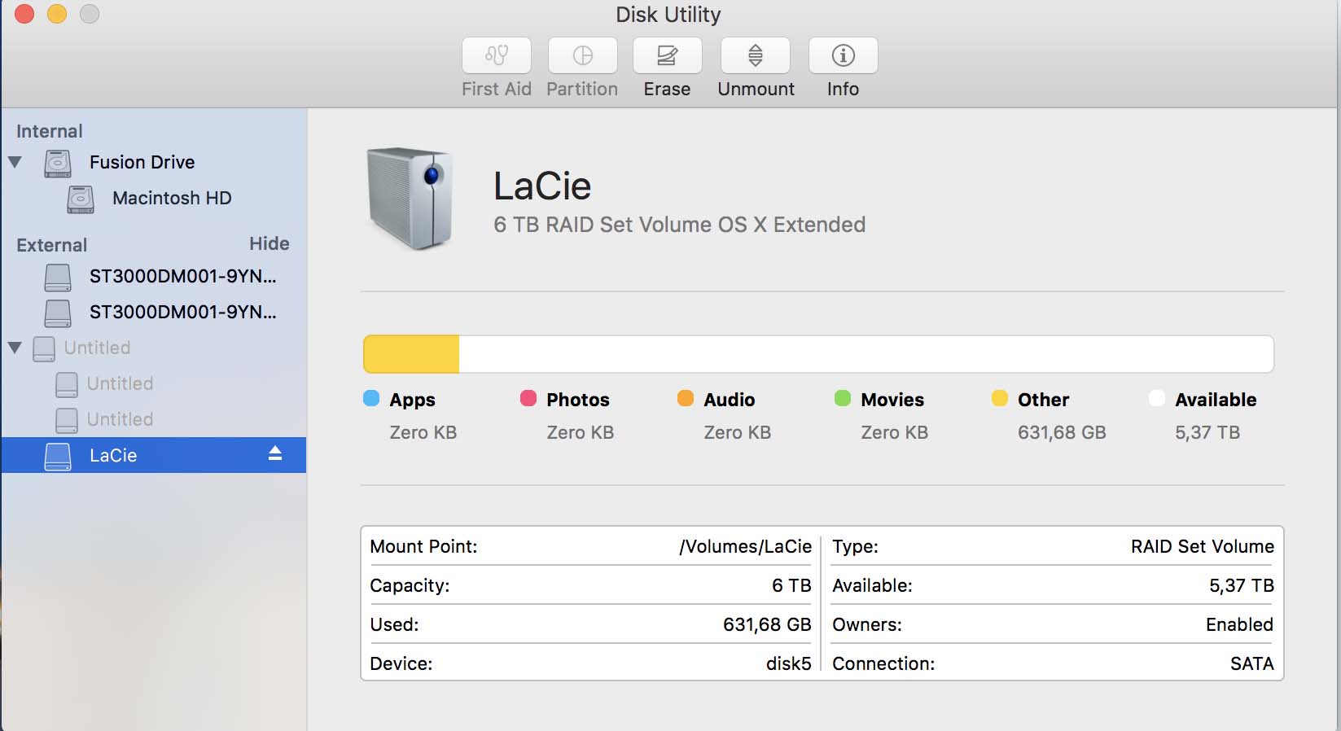Click the first ST3000DM001-9YN drive icon
Image resolution: width=1341 pixels, height=731 pixels.
58,277
